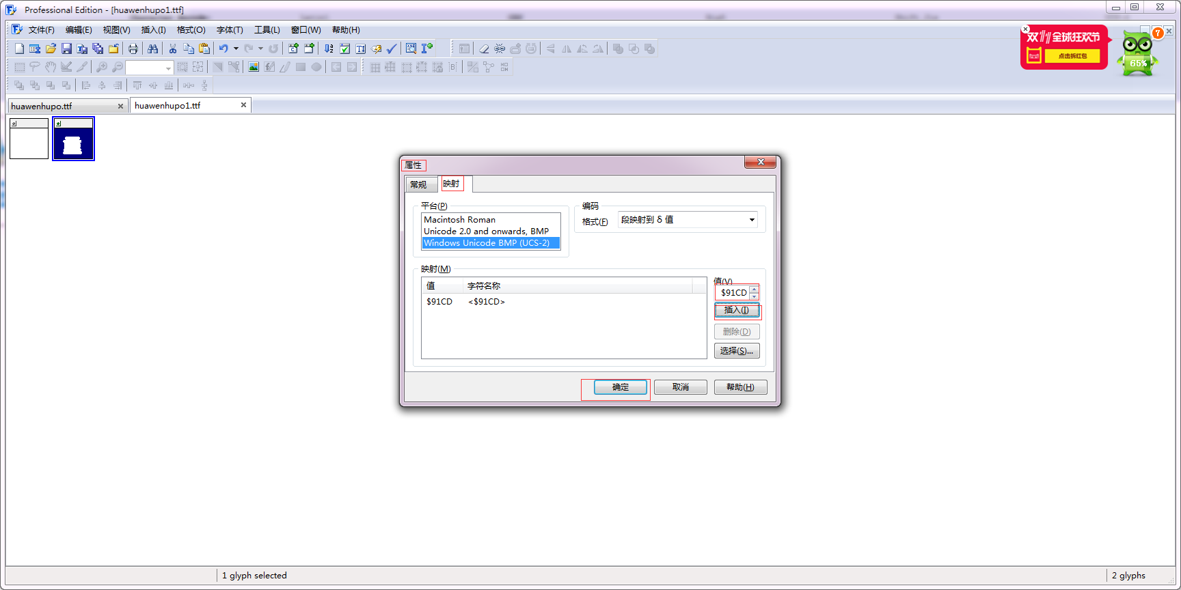Viewport: 1181px width, 590px height.
Task: Open the 帮助(H) menu
Action: tap(346, 30)
